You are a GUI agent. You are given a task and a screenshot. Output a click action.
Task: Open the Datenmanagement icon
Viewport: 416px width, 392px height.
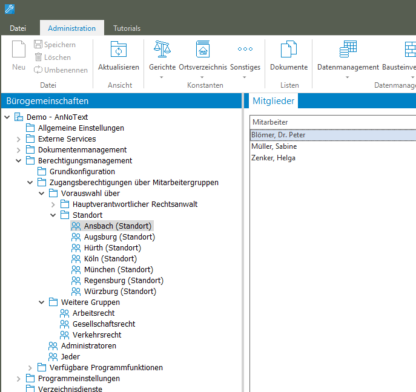[348, 50]
